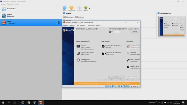
Task: Click the optical disk icon in VM status bar
Action: [108, 86]
